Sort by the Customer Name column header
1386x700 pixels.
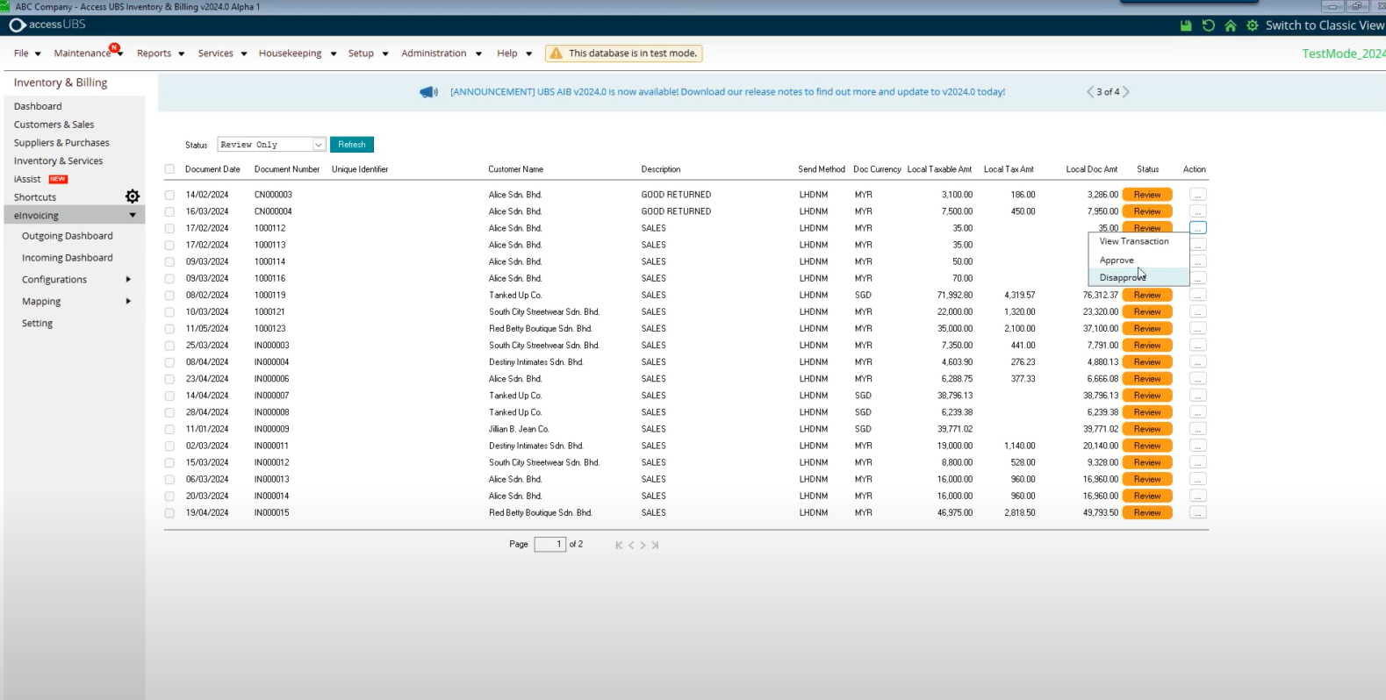[x=516, y=169]
